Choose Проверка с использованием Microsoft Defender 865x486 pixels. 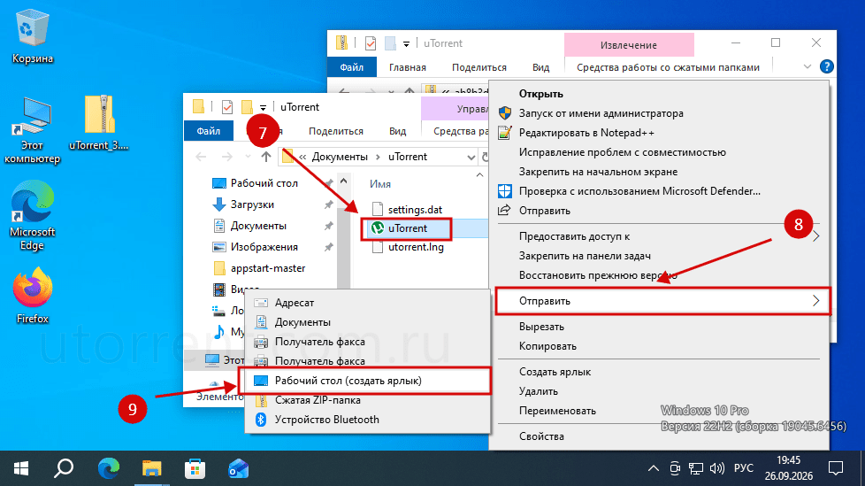tap(659, 191)
